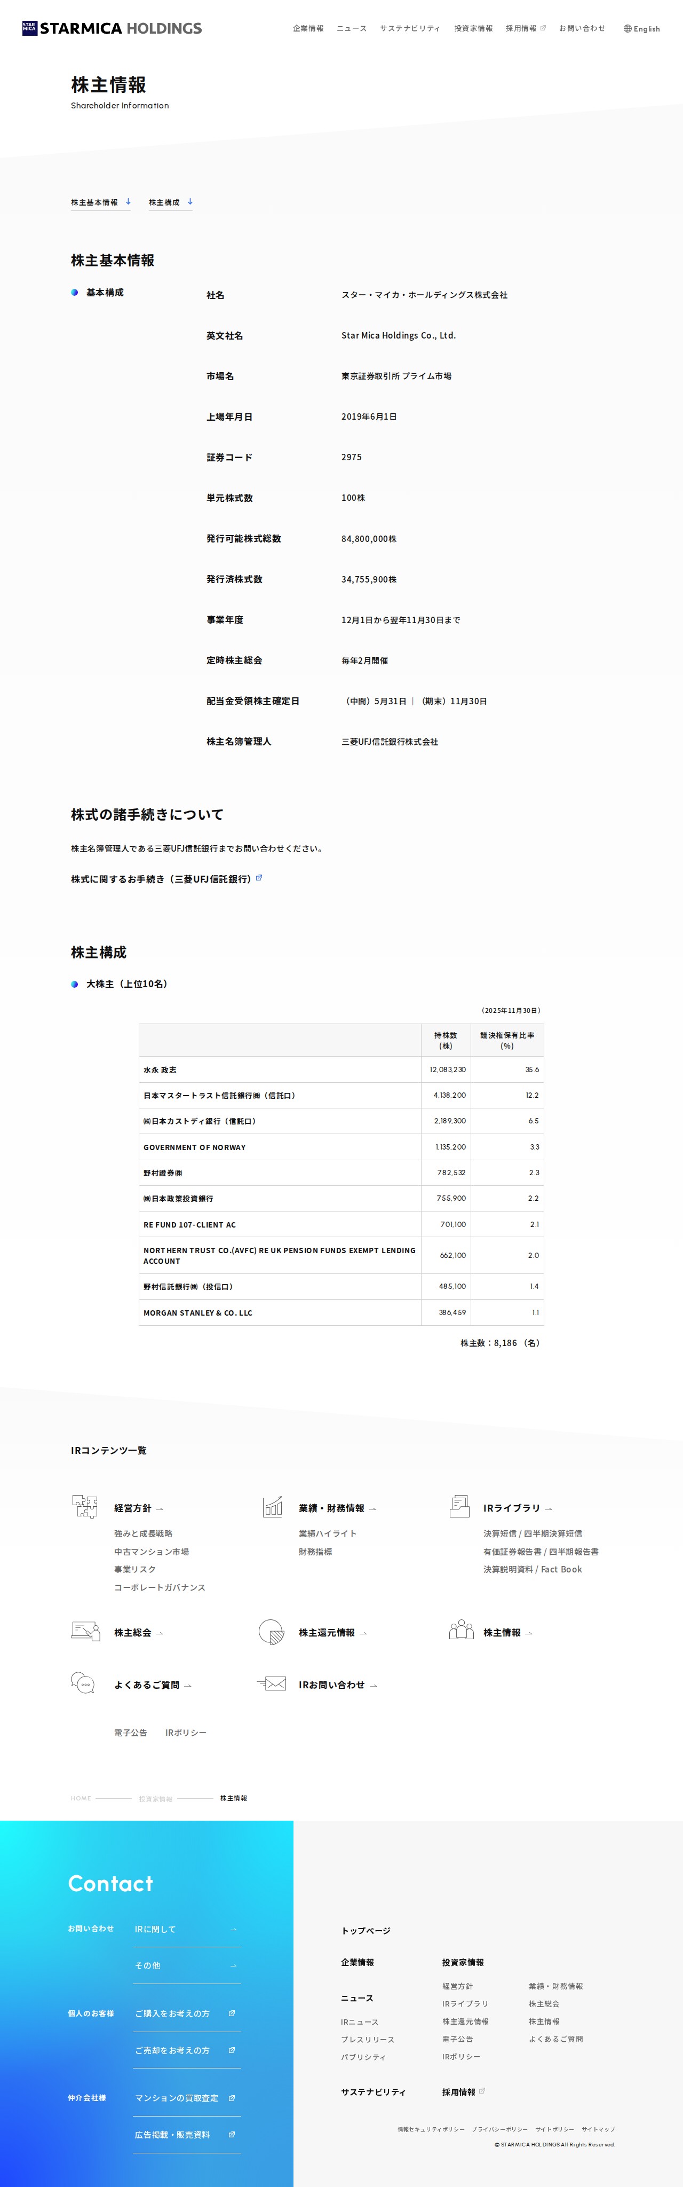Open IRポリシー link below IR contents
The height and width of the screenshot is (2187, 683).
point(186,1732)
